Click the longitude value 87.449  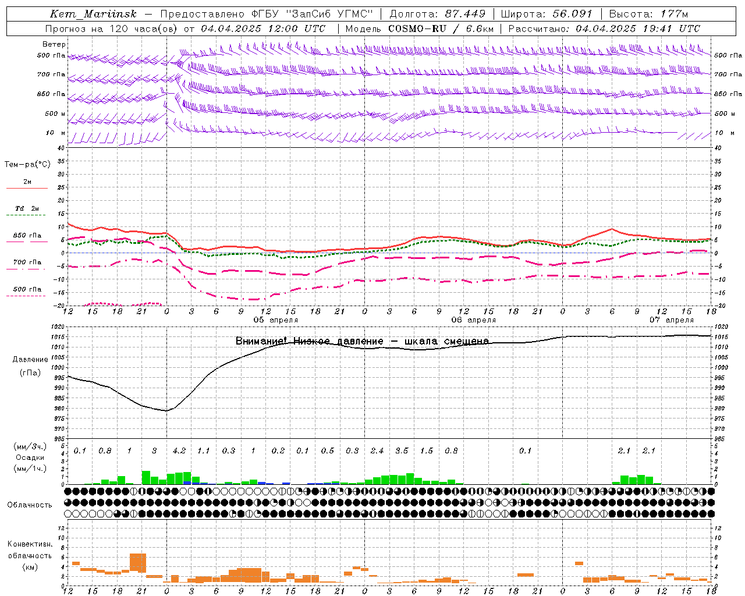click(465, 14)
